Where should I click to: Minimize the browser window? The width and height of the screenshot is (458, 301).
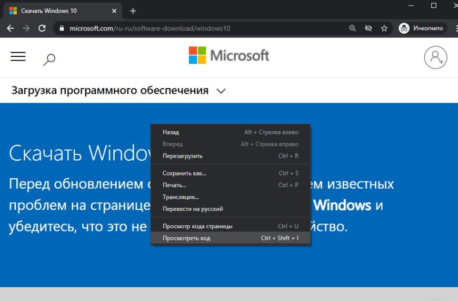tap(411, 6)
